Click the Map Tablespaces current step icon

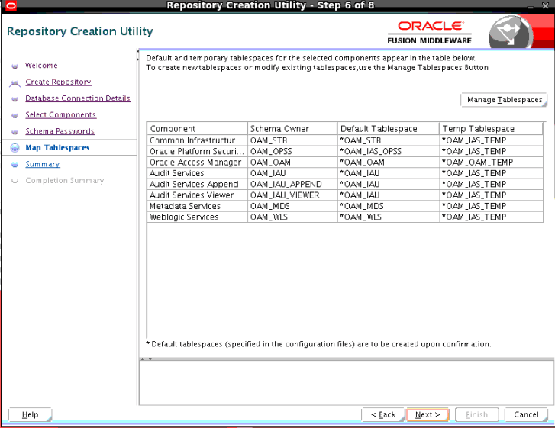(x=15, y=147)
